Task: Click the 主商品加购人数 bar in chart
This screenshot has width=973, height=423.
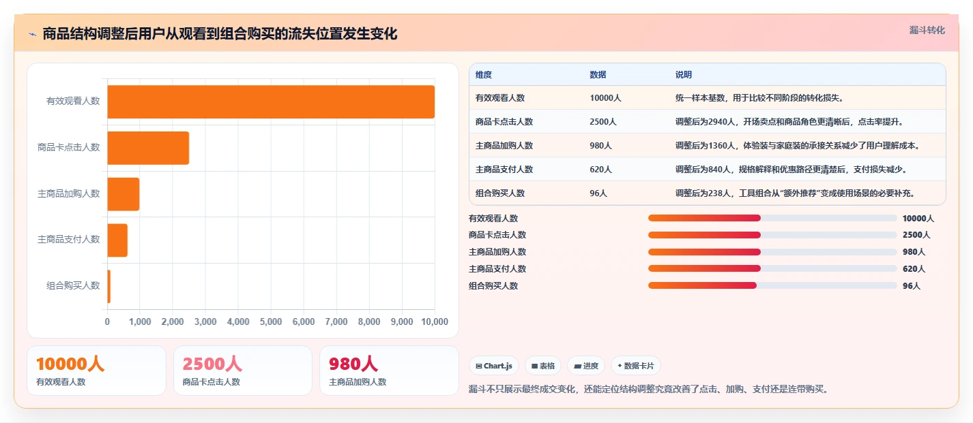Action: tap(124, 194)
